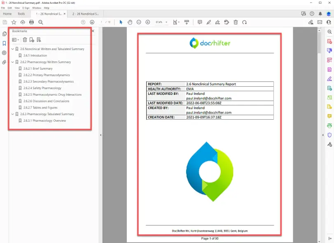Open the Attachments paperclip panel
The width and height of the screenshot is (334, 243).
pyautogui.click(x=4, y=62)
